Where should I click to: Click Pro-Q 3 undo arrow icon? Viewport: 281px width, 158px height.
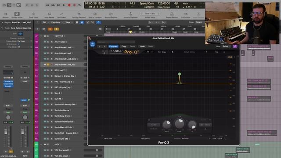(148, 52)
